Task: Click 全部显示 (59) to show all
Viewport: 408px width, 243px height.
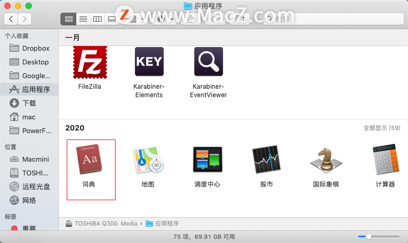Action: [382, 128]
